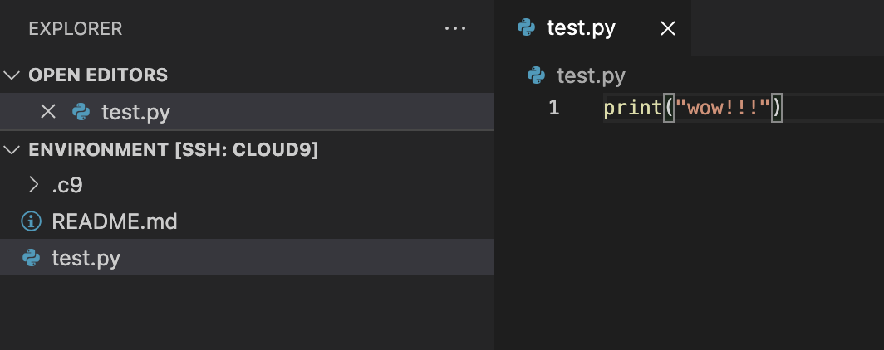Collapse the Environment [SSH: Cloud9] section chevron

click(12, 149)
